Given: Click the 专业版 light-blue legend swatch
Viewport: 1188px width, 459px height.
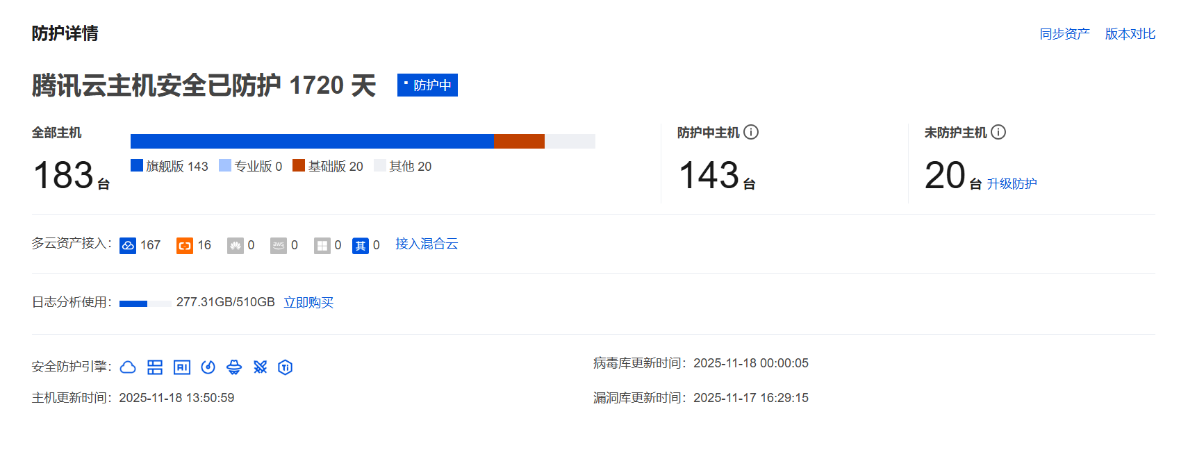Looking at the screenshot, I should click(x=225, y=165).
